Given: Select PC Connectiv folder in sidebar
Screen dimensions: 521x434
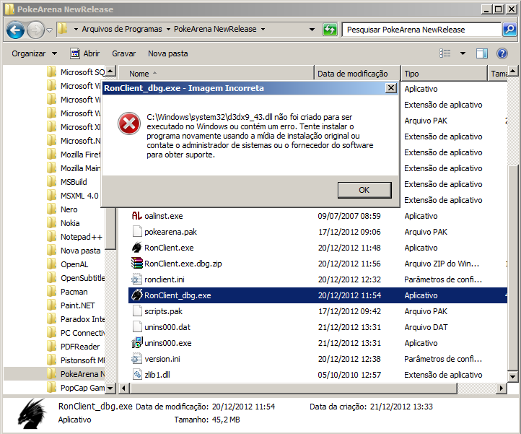Looking at the screenshot, I should (76, 333).
